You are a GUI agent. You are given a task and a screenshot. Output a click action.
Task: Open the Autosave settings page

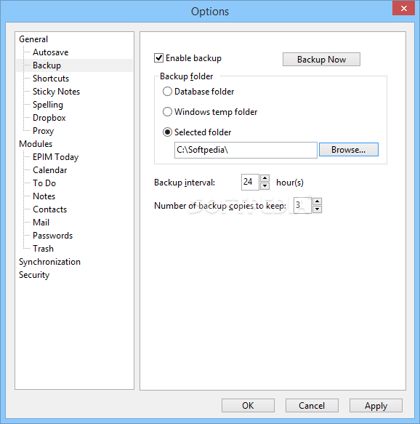click(51, 52)
